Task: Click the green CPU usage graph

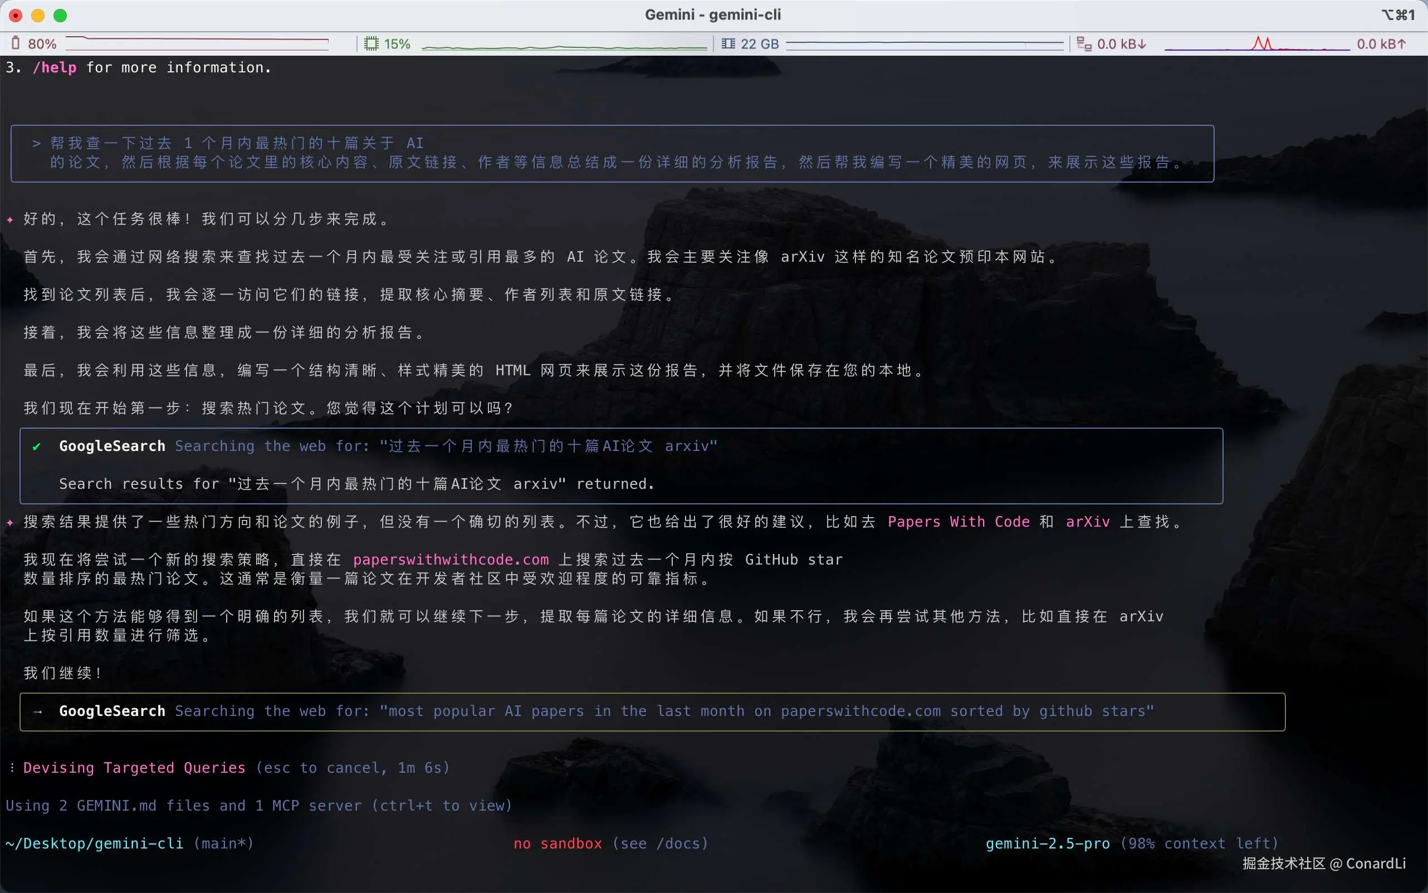Action: click(x=564, y=46)
